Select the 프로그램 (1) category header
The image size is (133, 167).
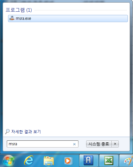coord(19,10)
